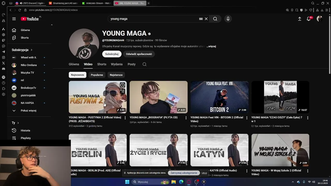The height and width of the screenshot is (186, 331).
Task: Add PUSTYNIA 2 to Watch later
Action: click(122, 85)
